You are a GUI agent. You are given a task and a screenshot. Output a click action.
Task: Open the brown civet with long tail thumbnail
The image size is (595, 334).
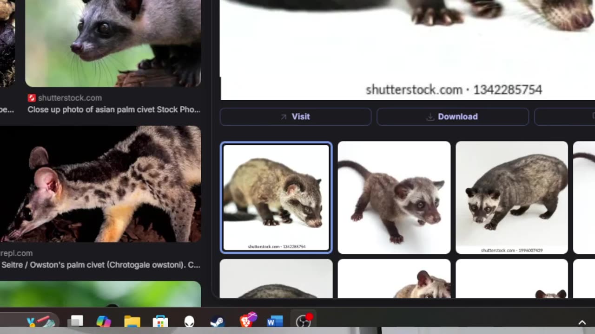pos(394,198)
